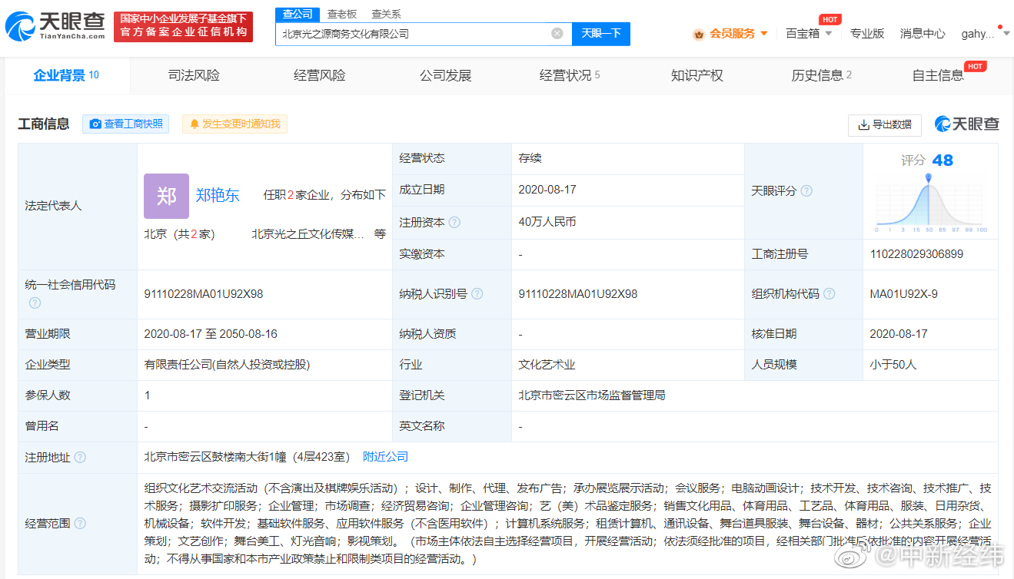Click help icon beside 统一社会信用代码
1014x579 pixels.
coord(35,303)
